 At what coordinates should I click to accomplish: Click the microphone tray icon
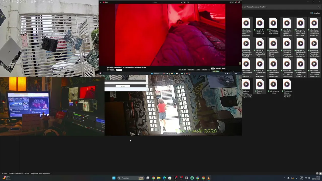pyautogui.click(x=297, y=178)
